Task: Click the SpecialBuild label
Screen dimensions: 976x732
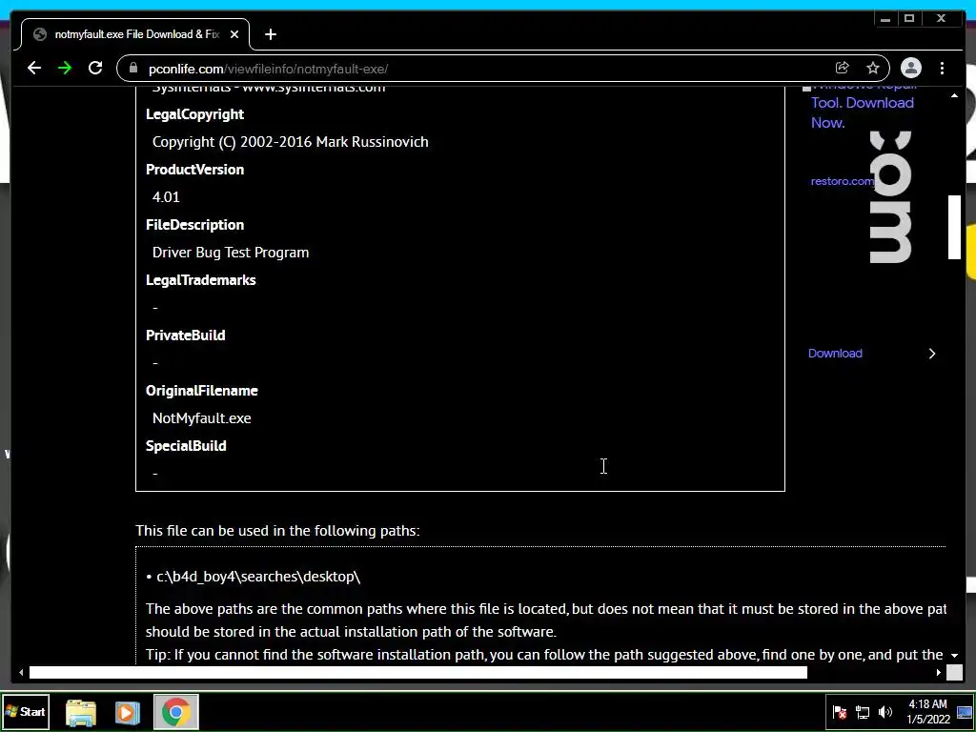Action: pyautogui.click(x=186, y=446)
